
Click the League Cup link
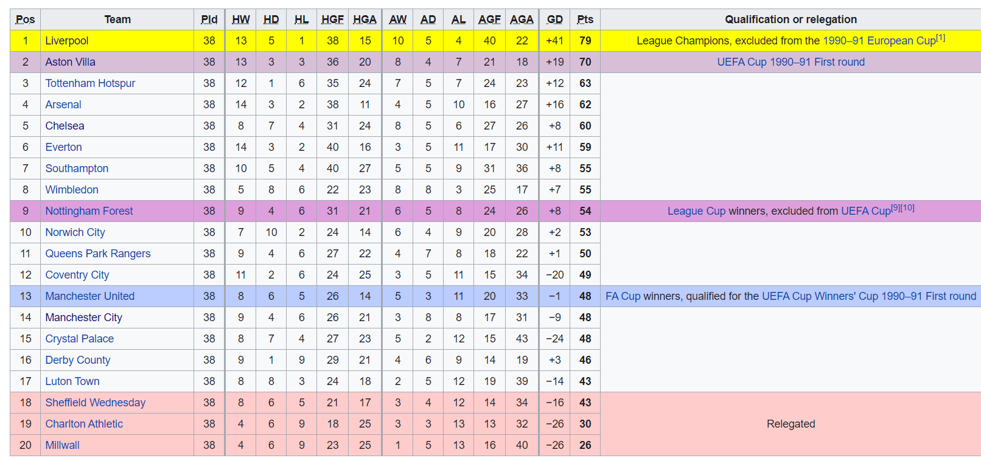[696, 211]
